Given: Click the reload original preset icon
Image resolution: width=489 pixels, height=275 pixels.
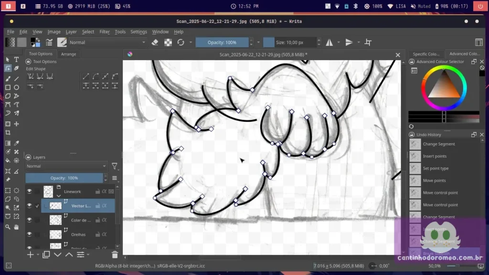Looking at the screenshot, I should [x=181, y=42].
